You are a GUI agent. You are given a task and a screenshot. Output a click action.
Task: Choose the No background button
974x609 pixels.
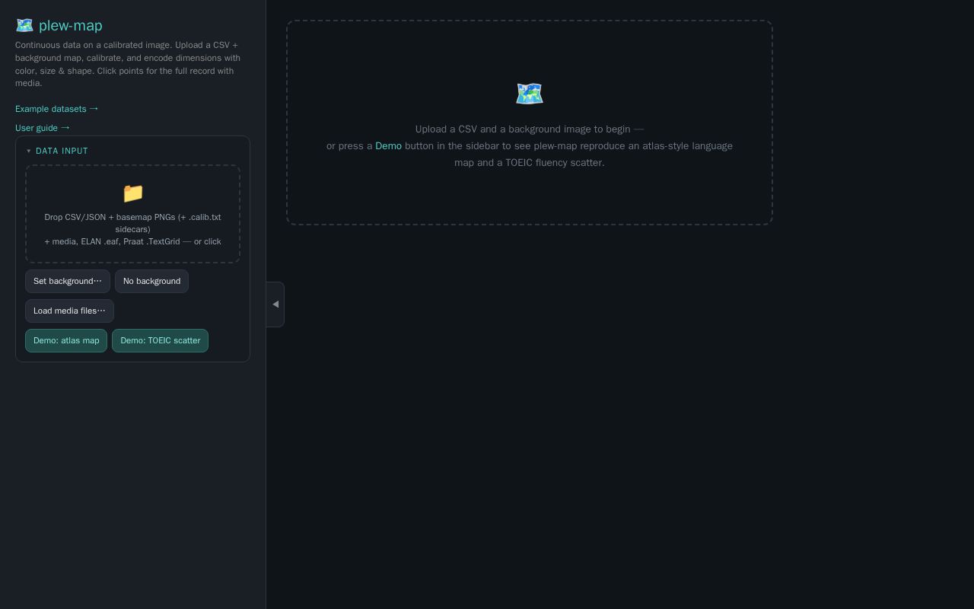pos(151,281)
